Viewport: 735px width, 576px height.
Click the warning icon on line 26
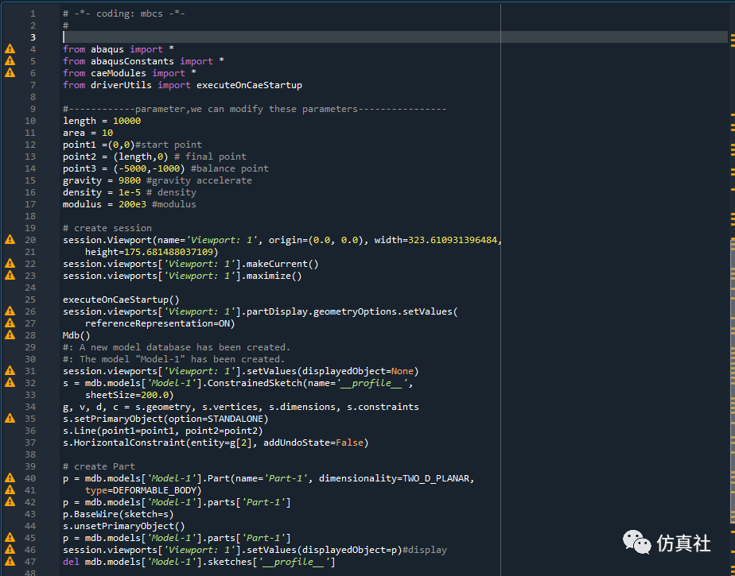click(10, 311)
